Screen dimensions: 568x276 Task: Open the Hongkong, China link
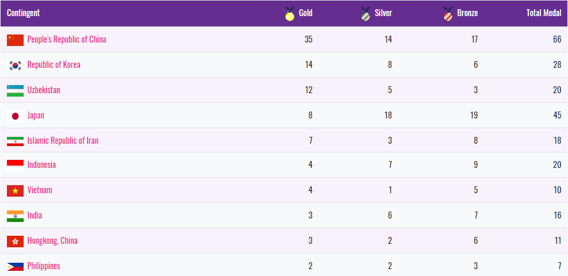(x=52, y=241)
